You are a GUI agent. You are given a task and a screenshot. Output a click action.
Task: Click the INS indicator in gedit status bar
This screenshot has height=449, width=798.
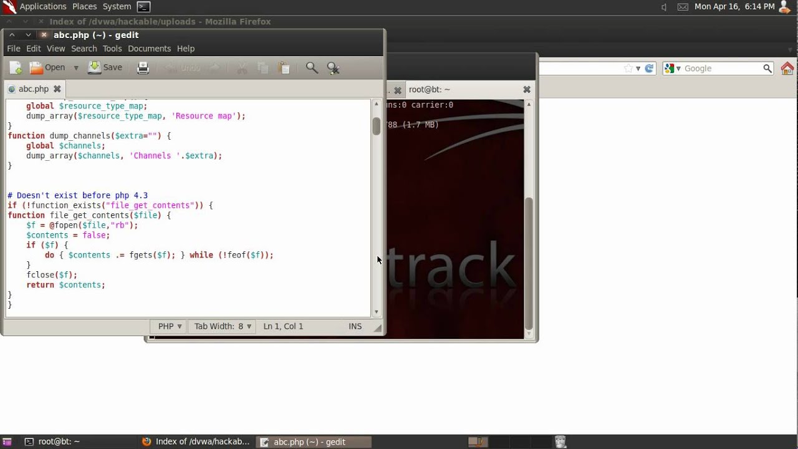point(355,326)
